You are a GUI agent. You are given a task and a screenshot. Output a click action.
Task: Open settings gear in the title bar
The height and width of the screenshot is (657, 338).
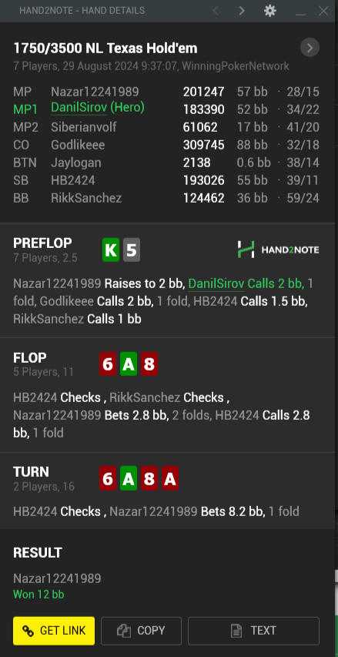pyautogui.click(x=270, y=11)
